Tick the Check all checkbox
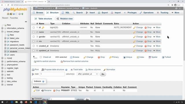 coord(41,57)
